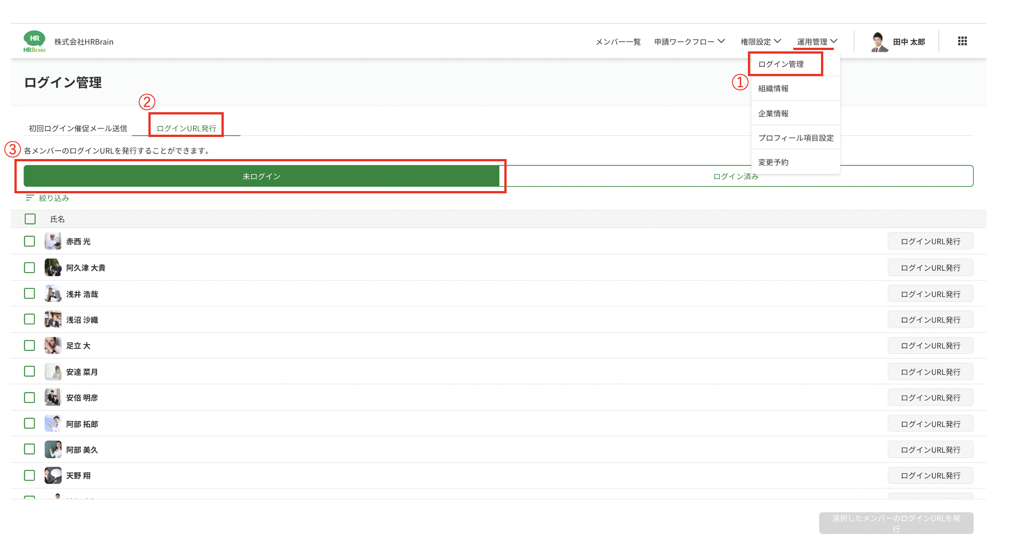Click 天野 翔's avatar photo

click(x=53, y=475)
